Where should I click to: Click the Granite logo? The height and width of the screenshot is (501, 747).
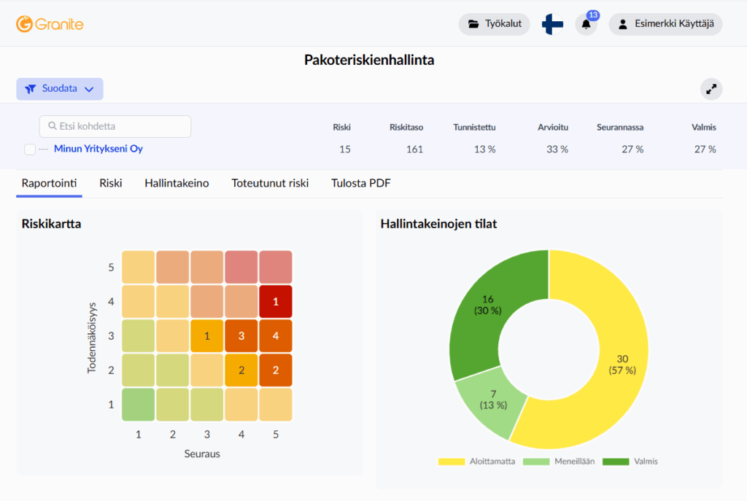tap(50, 24)
